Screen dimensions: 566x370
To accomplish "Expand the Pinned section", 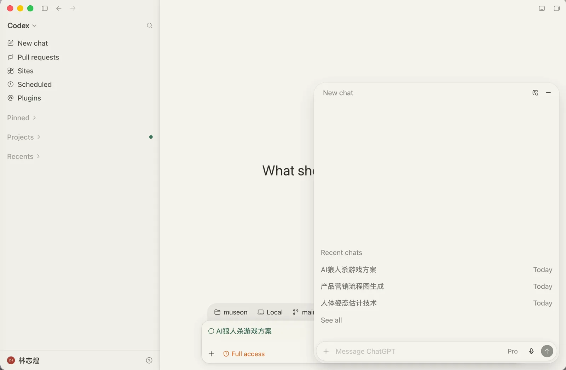I will (x=22, y=118).
